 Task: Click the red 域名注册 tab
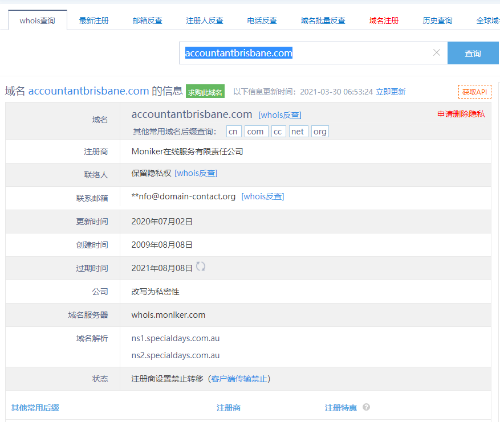(x=384, y=21)
